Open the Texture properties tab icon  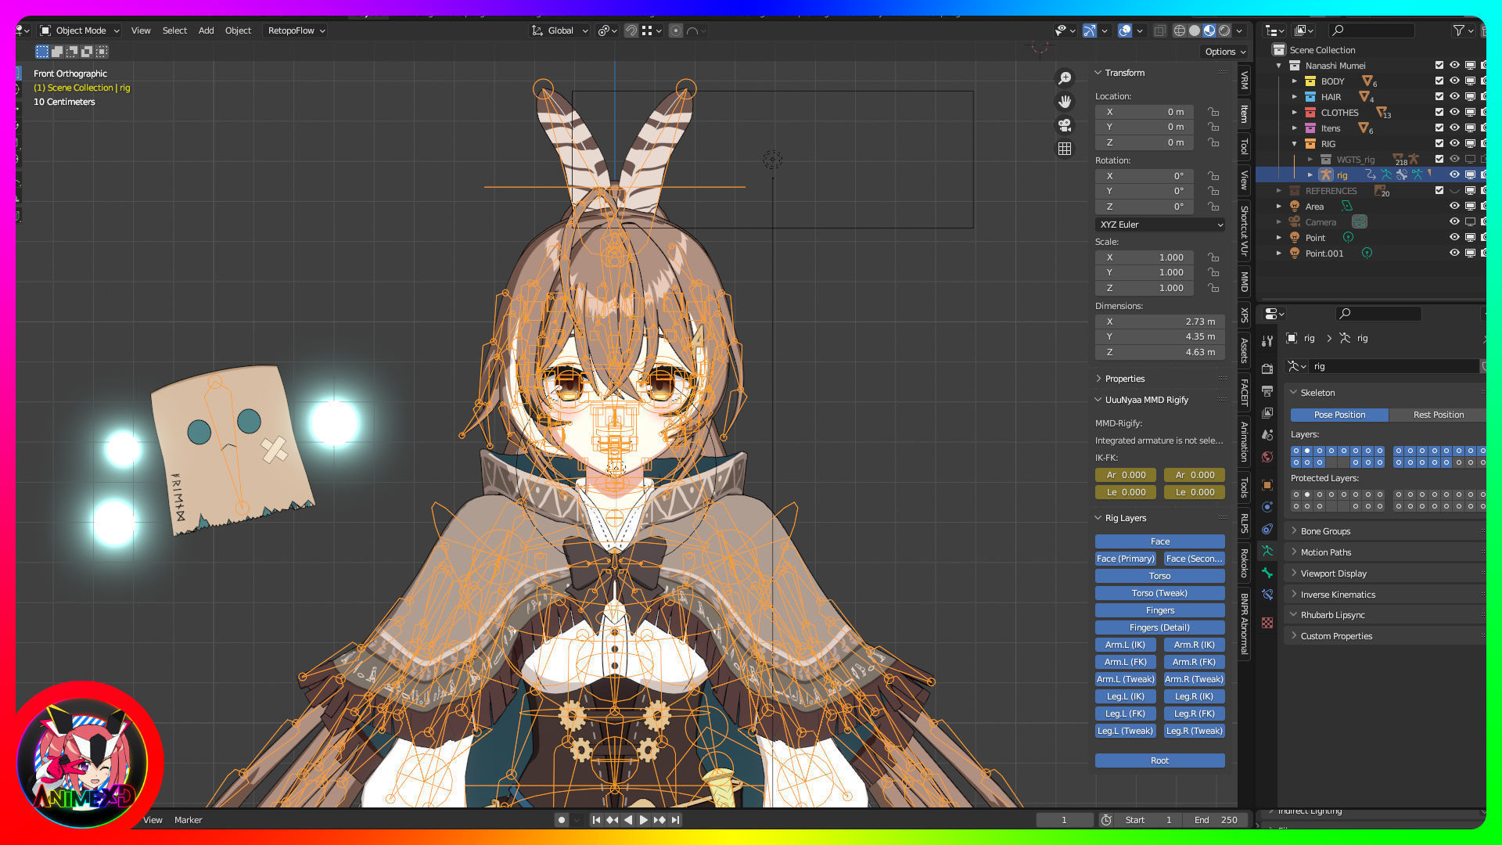point(1267,623)
